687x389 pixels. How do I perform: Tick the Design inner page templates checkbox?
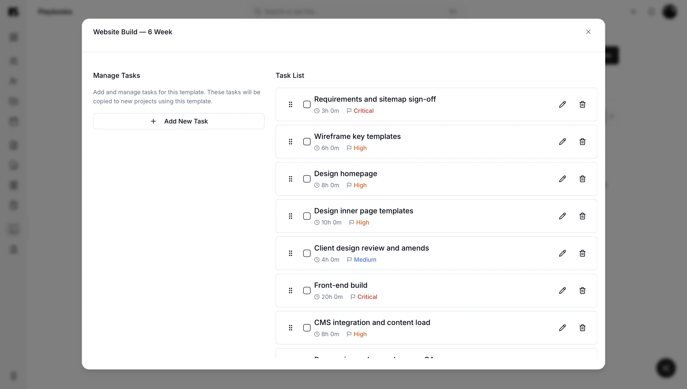(307, 216)
